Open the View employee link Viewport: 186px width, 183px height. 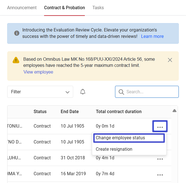pos(38,72)
